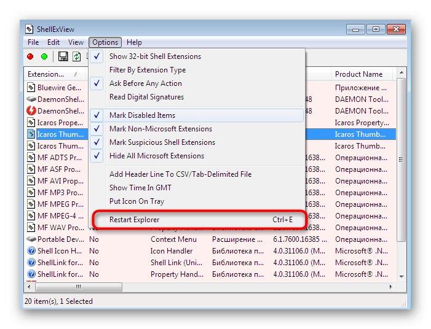
Task: Select Restart Explorer menu entry
Action: click(197, 220)
